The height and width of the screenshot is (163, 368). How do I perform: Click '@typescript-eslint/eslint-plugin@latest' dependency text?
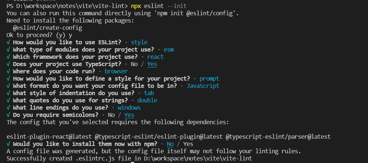(159, 137)
